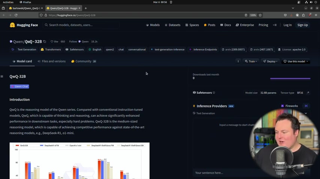Expand the additional navigation menu icon

(275, 25)
